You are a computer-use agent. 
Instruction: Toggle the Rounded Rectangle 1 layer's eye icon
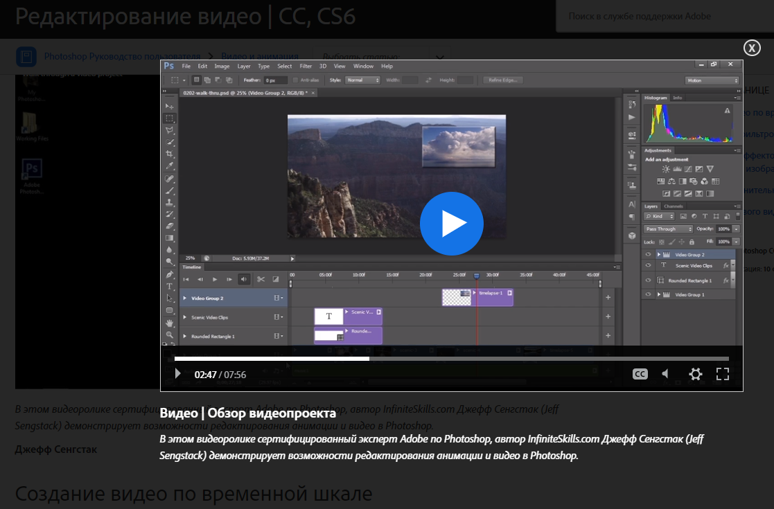(648, 280)
